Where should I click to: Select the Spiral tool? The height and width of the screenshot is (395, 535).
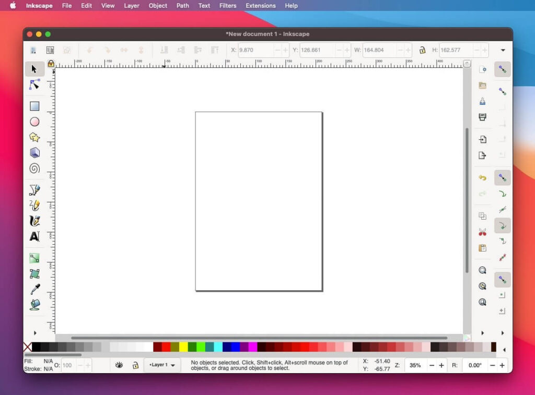pos(34,169)
